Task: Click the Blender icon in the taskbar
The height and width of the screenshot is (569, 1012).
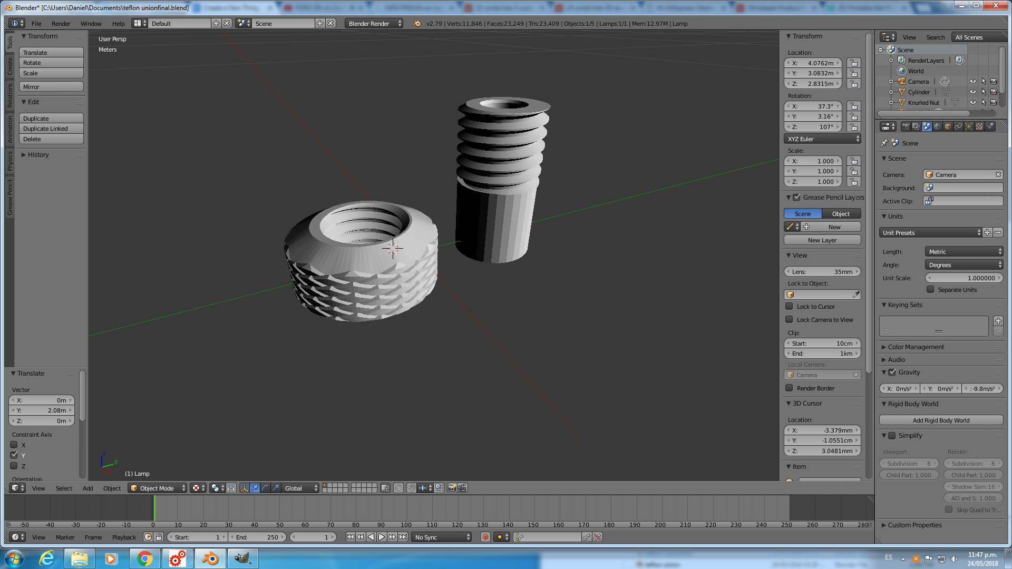Action: [210, 558]
